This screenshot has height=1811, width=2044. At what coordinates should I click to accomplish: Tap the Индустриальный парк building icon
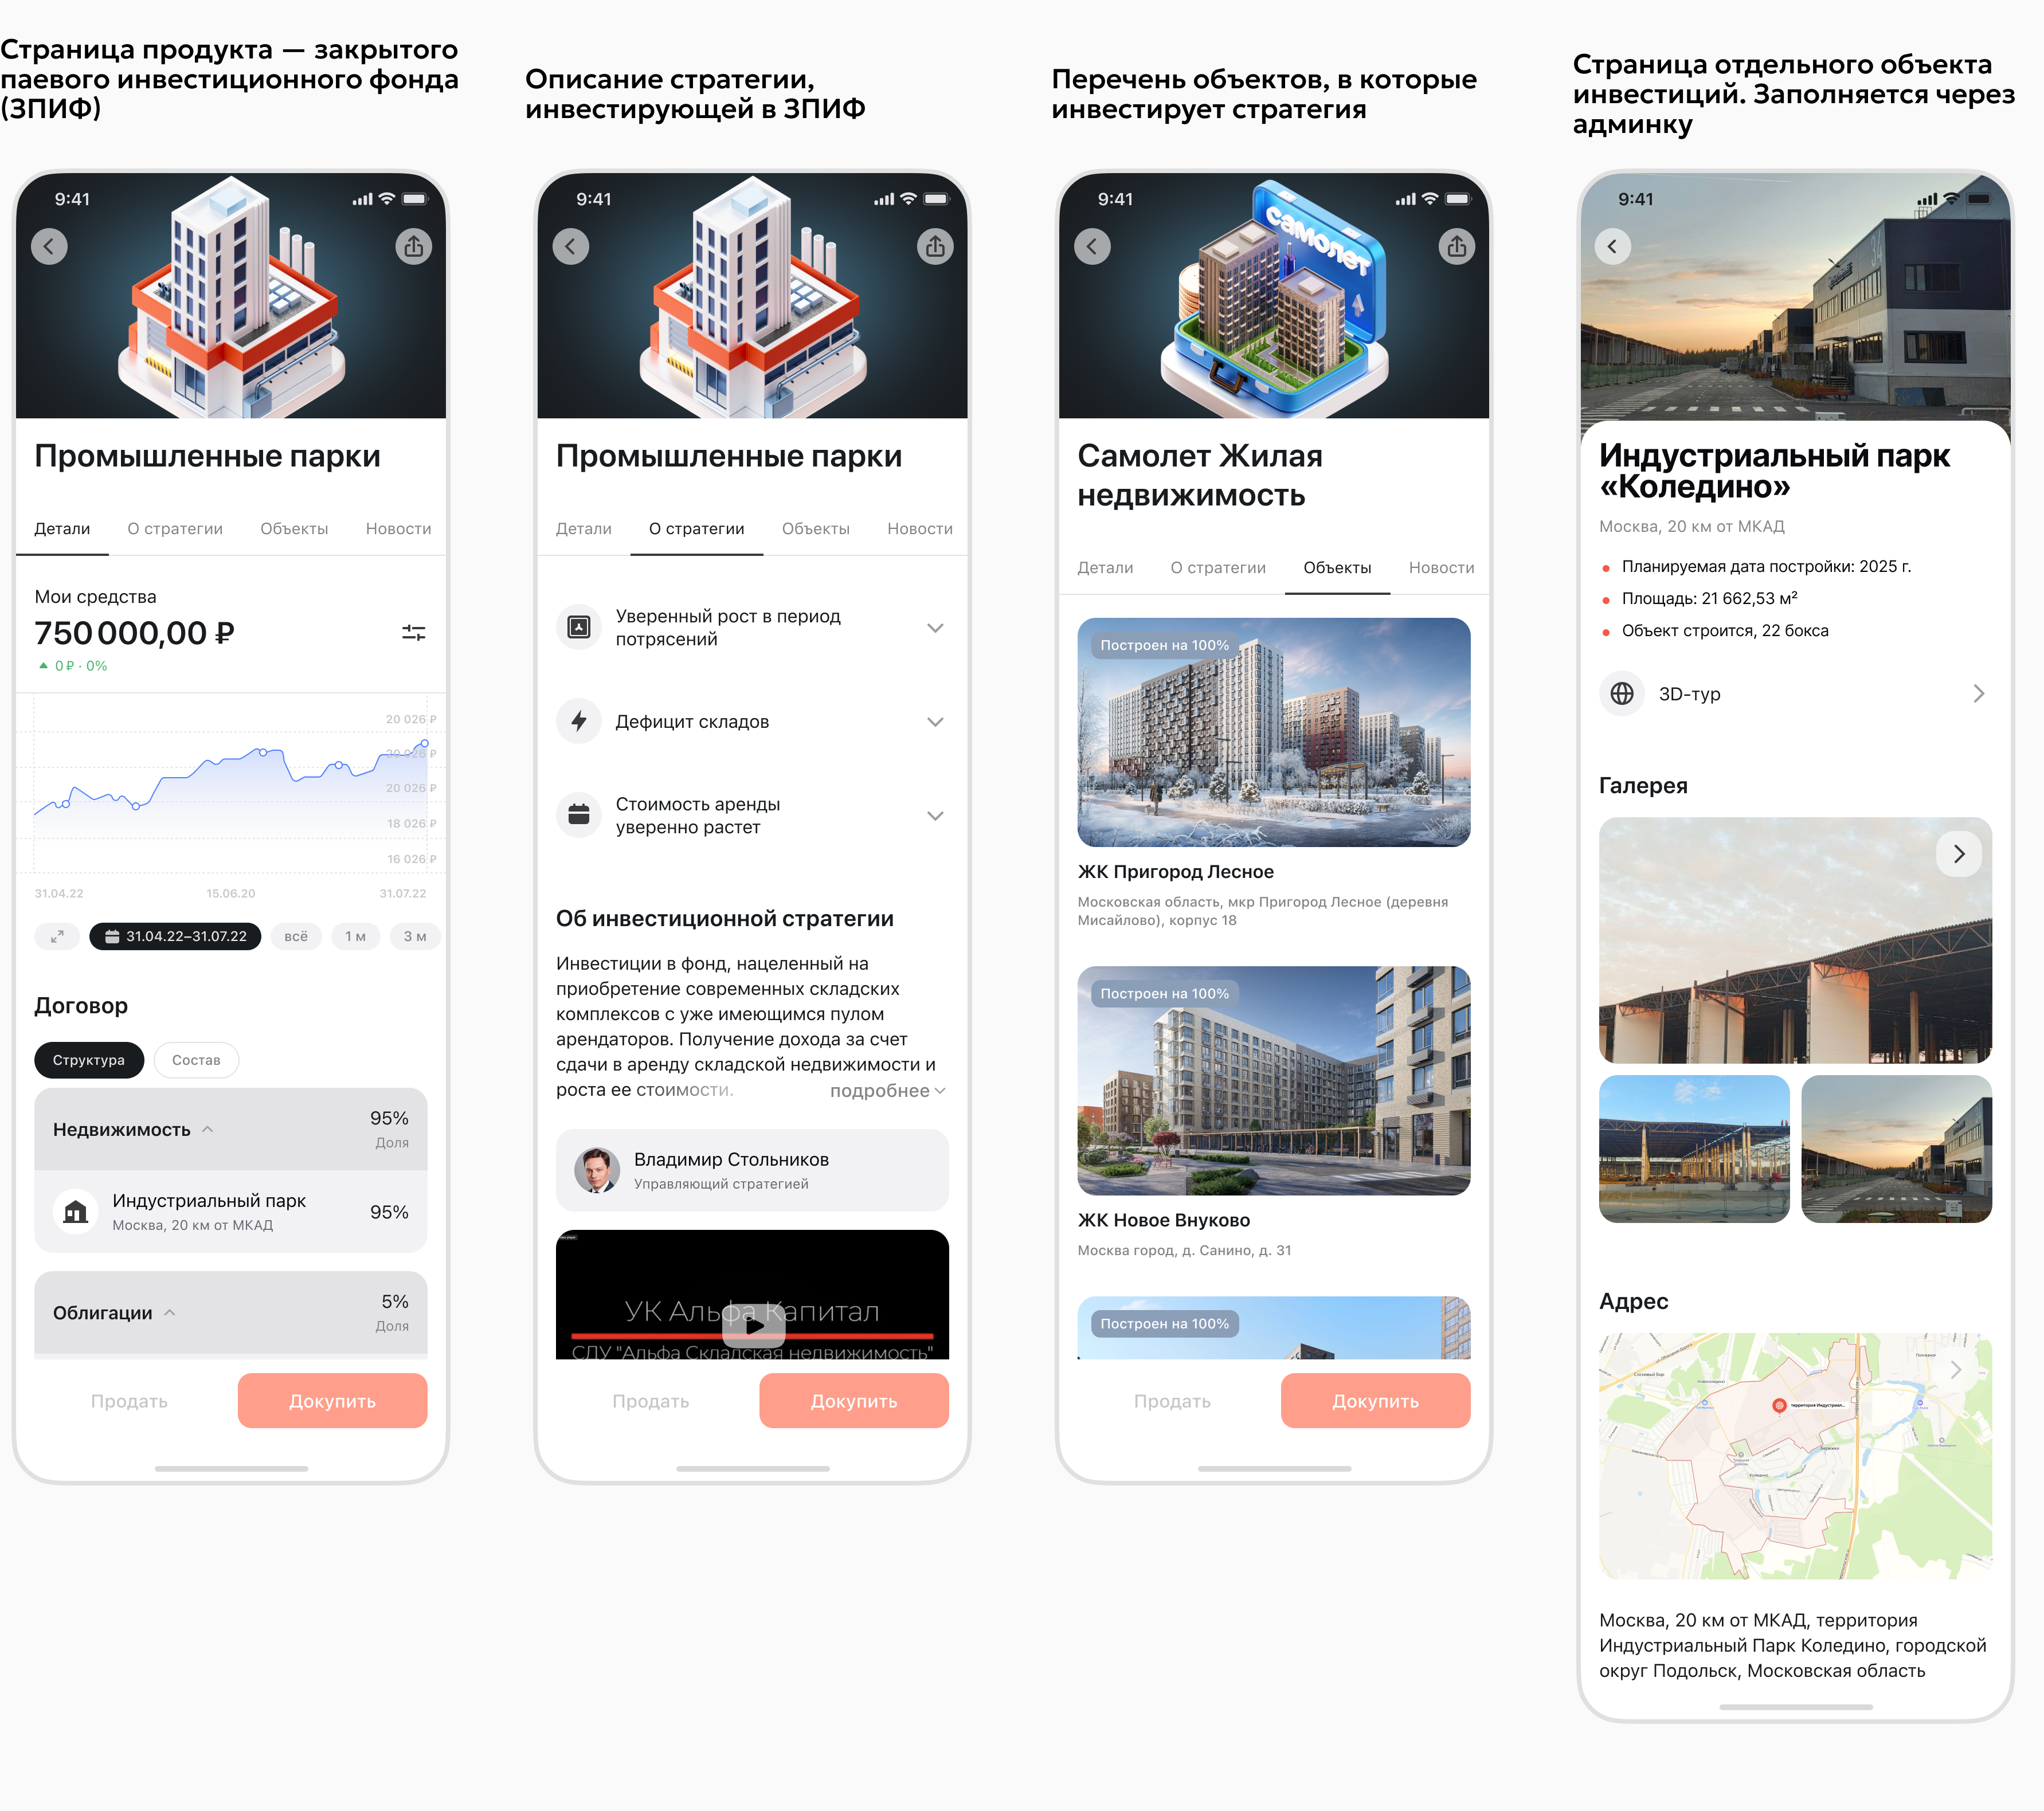click(x=75, y=1212)
